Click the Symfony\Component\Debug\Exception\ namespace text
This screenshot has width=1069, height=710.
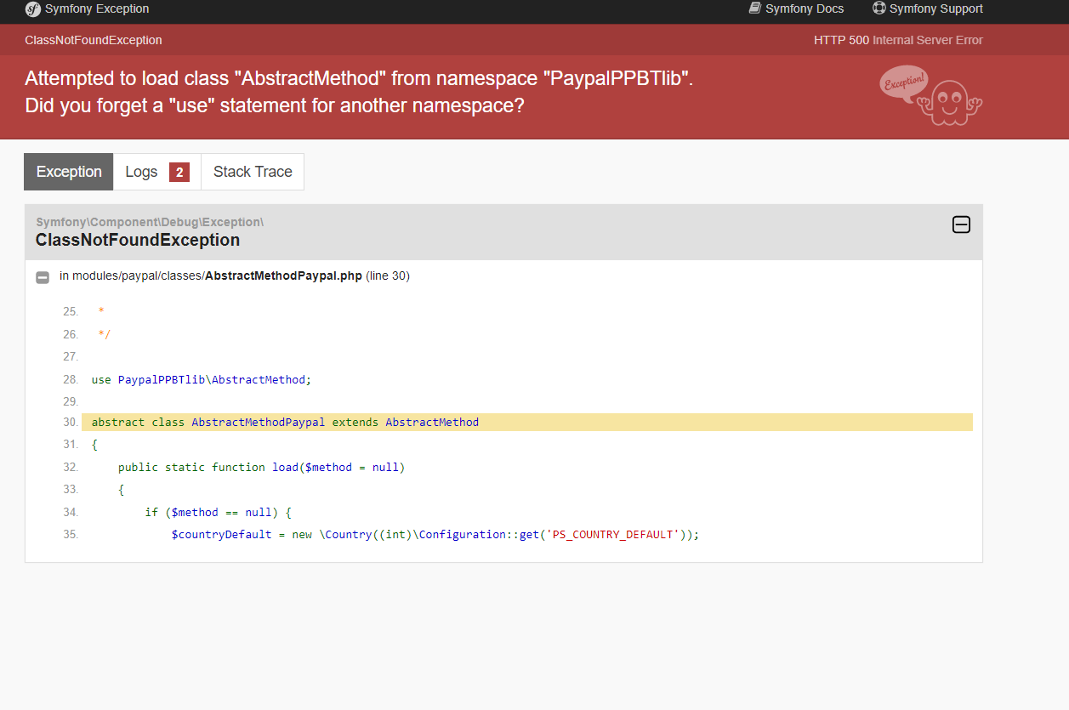[150, 222]
